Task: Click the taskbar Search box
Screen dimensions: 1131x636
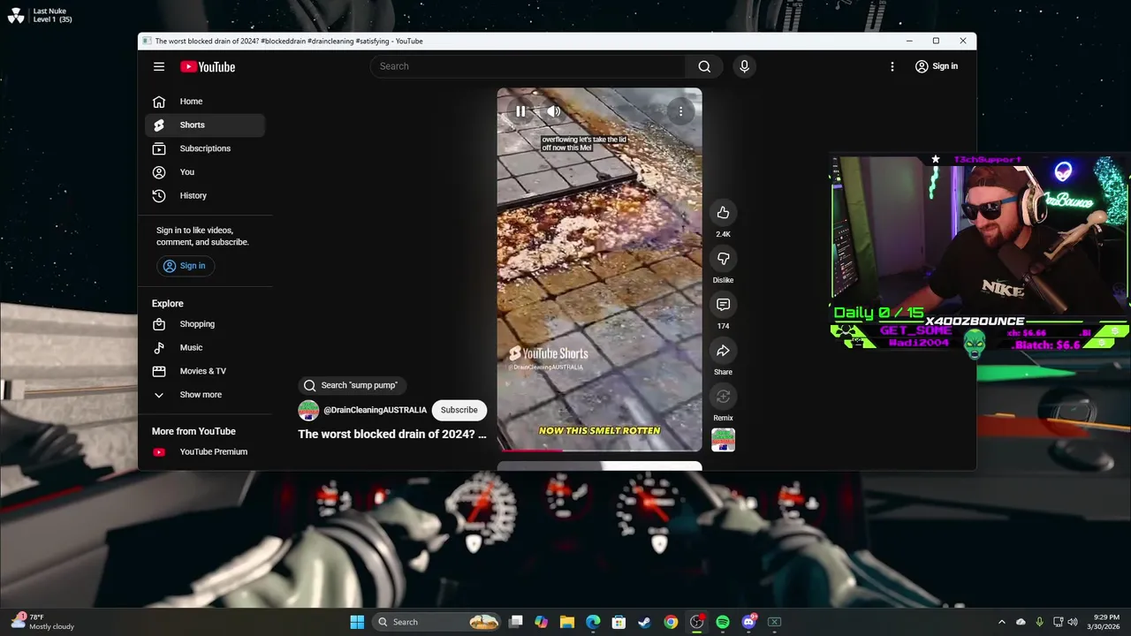Action: coord(437,622)
